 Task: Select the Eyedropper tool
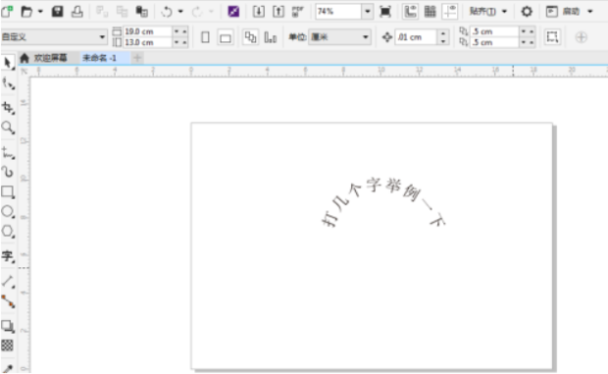(8, 368)
